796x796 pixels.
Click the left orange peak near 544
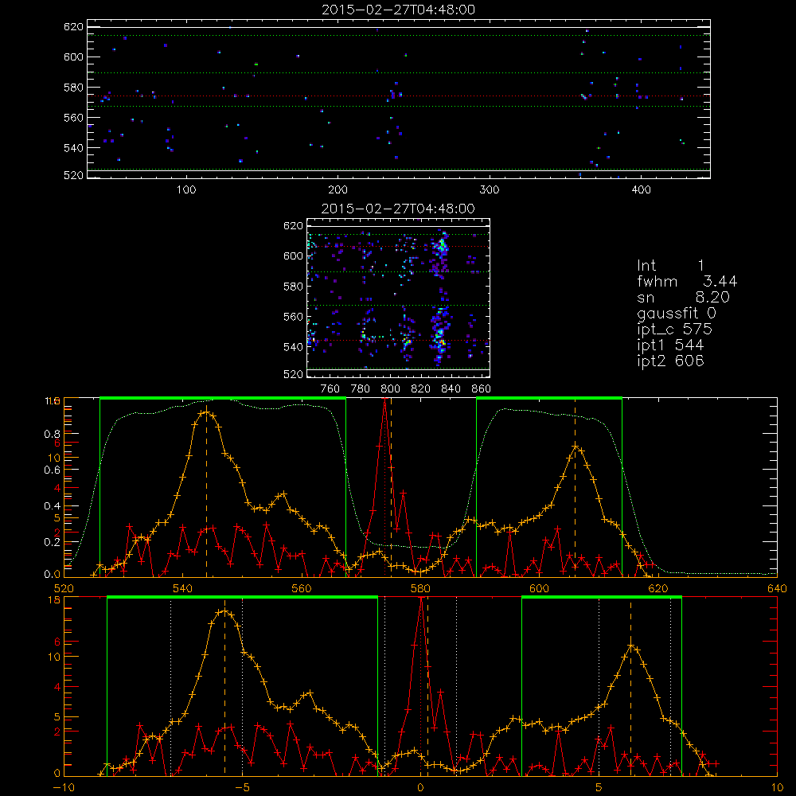coord(205,412)
